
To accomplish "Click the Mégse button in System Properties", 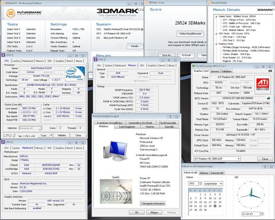I will (x=154, y=213).
